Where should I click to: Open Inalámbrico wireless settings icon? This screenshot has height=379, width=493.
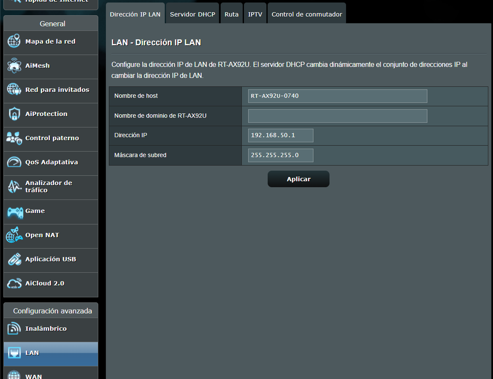click(14, 329)
